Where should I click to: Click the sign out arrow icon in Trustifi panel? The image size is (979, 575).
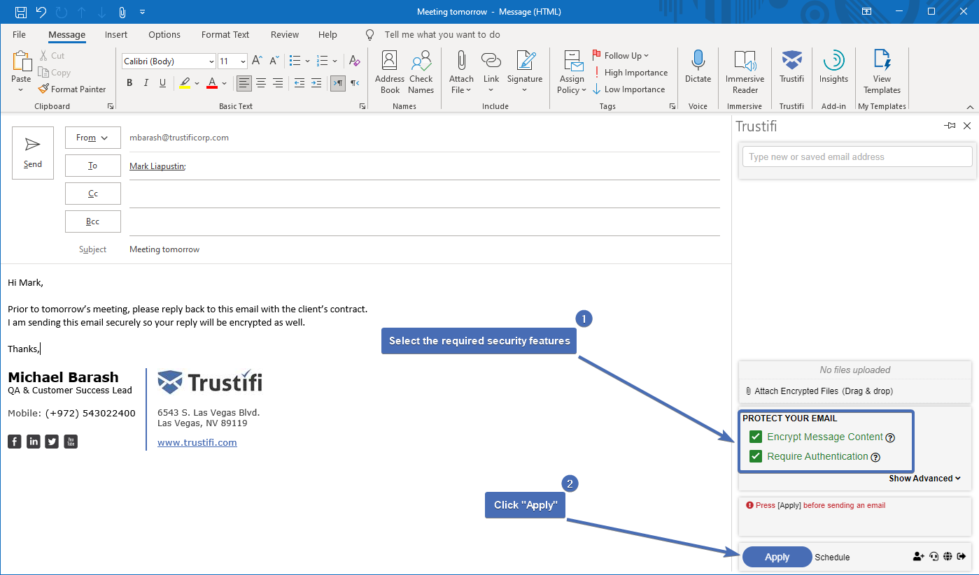[962, 556]
